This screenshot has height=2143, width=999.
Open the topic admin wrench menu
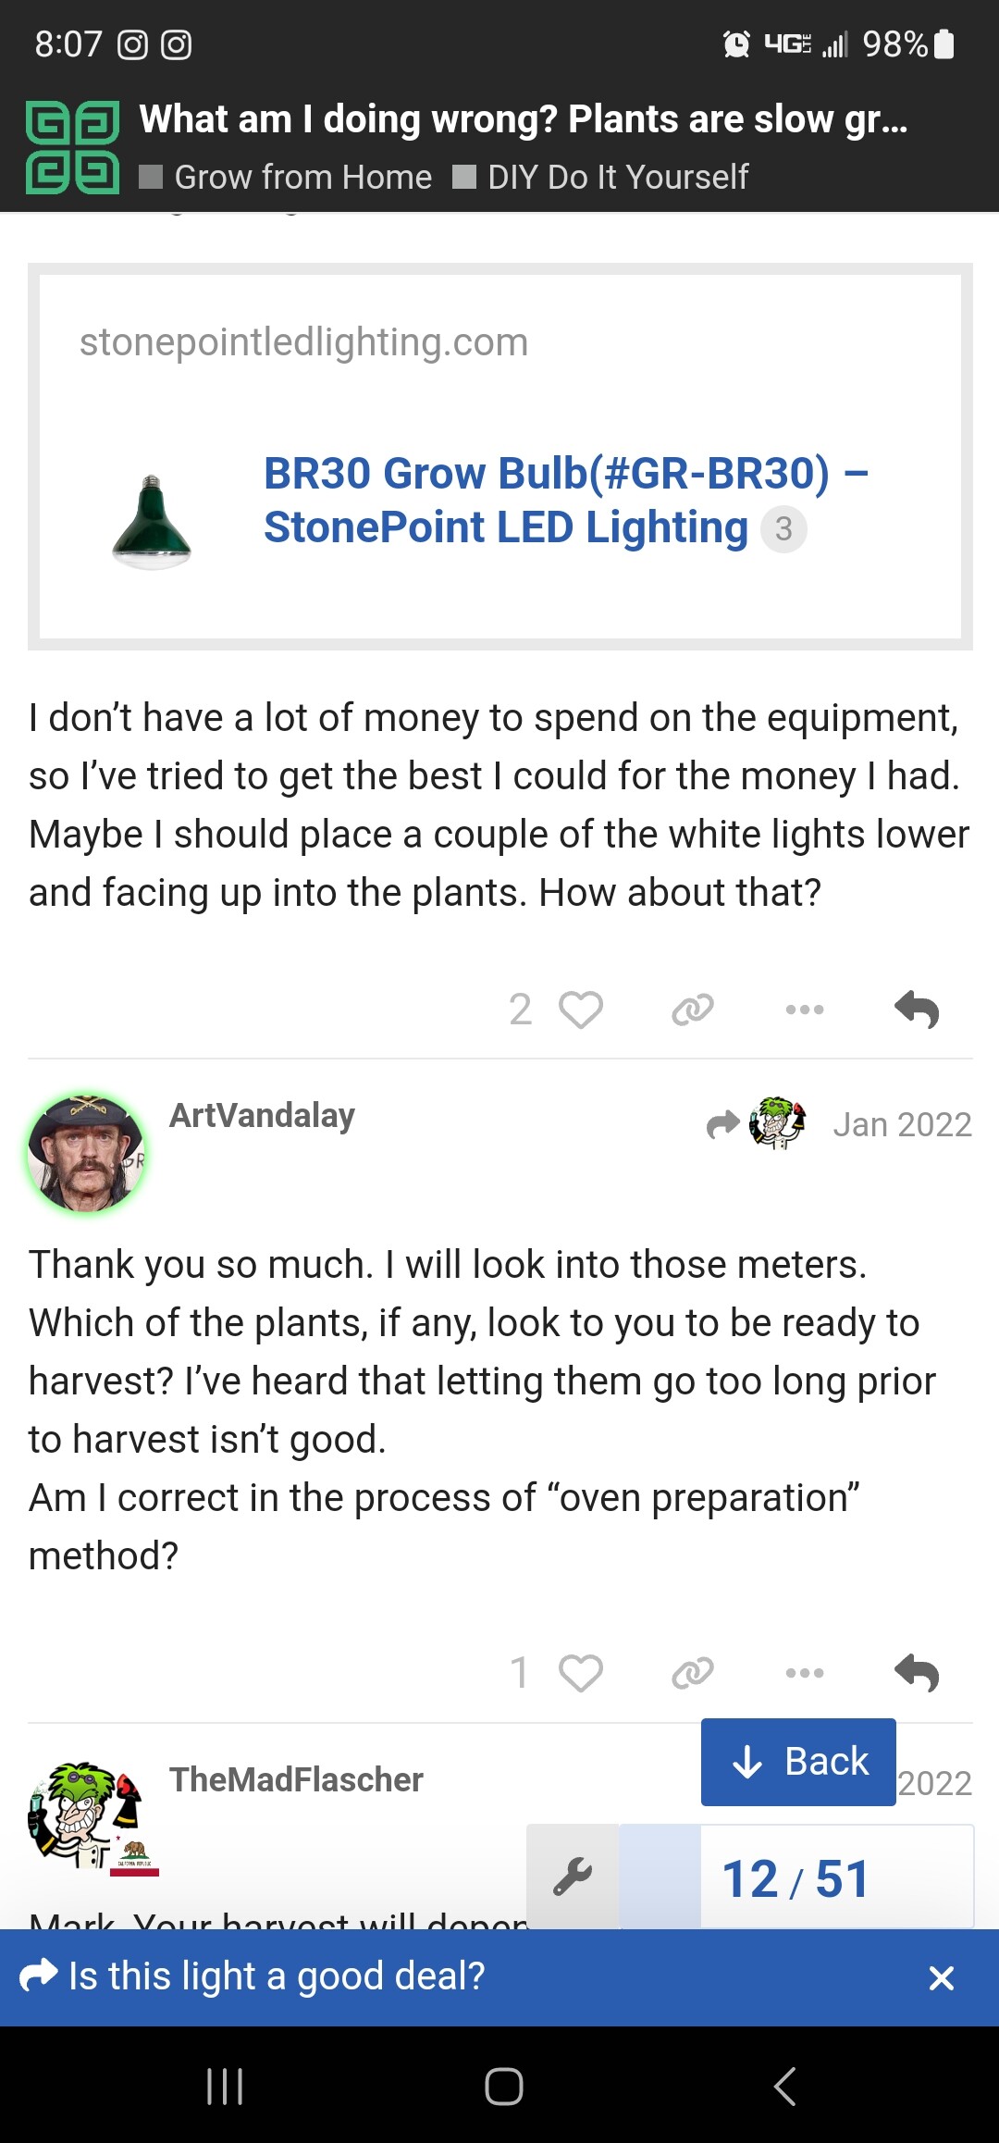click(573, 1877)
